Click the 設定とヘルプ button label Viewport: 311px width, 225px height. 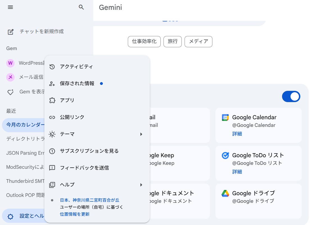point(32,216)
